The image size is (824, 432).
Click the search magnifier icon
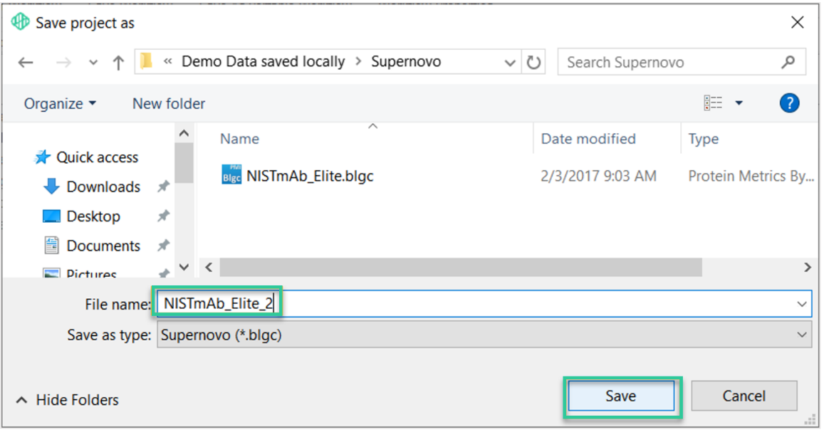(788, 62)
